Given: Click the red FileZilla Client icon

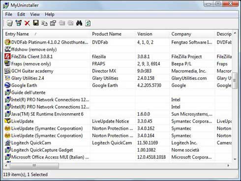Looking at the screenshot, I should pos(7,57).
